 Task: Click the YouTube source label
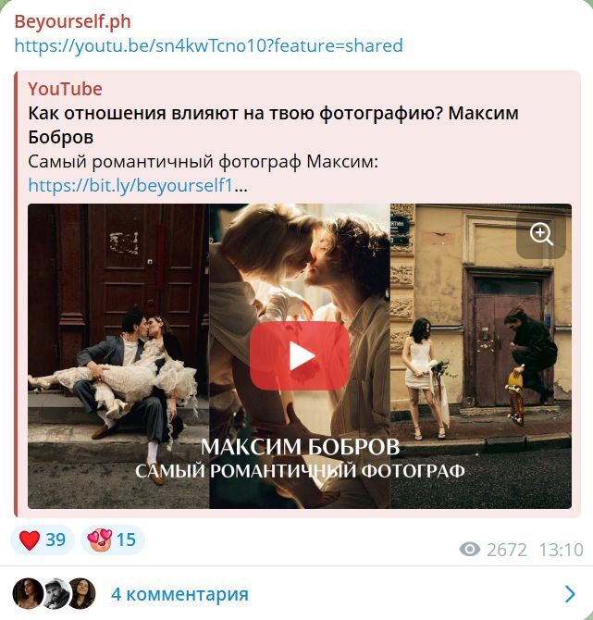66,89
